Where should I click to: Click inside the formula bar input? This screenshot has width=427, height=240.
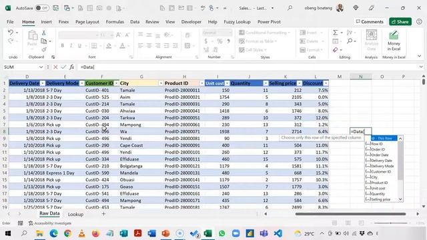pos(248,67)
